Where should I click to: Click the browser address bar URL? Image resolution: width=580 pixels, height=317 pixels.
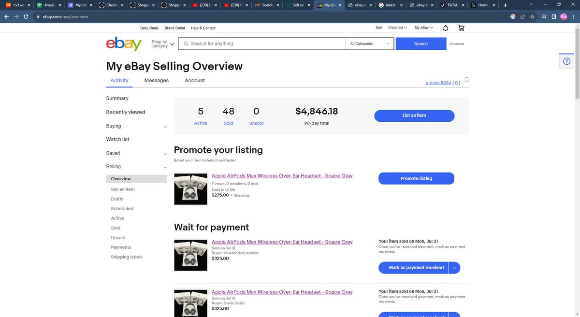point(66,16)
